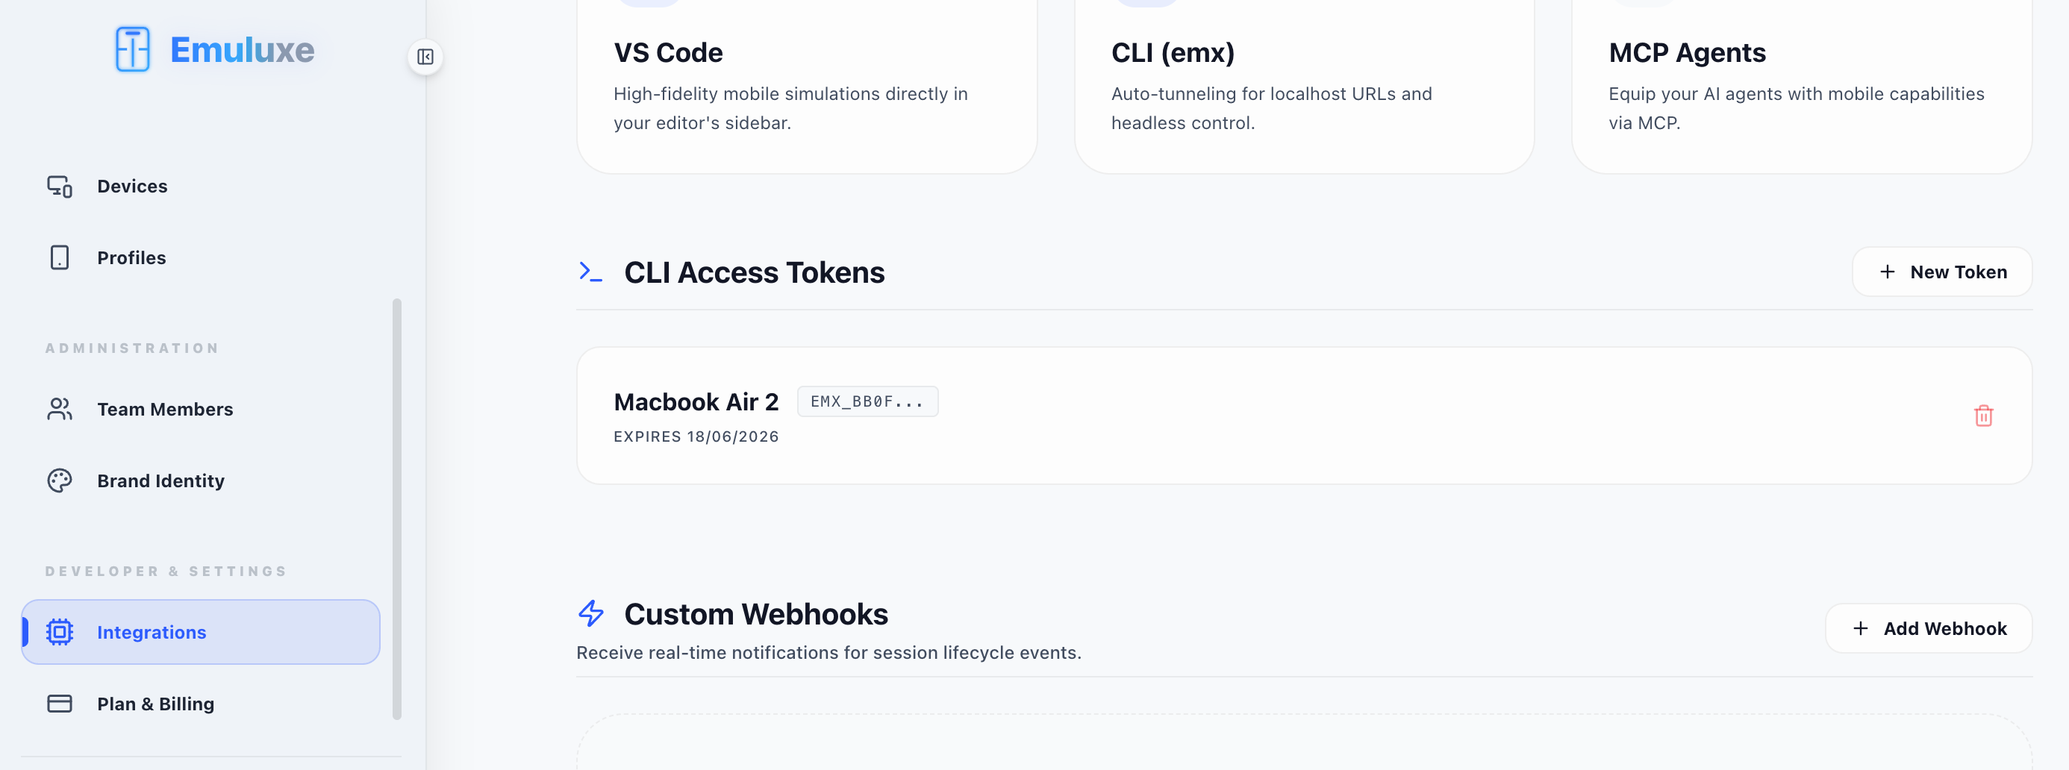Click the Team Members people icon

(x=60, y=410)
